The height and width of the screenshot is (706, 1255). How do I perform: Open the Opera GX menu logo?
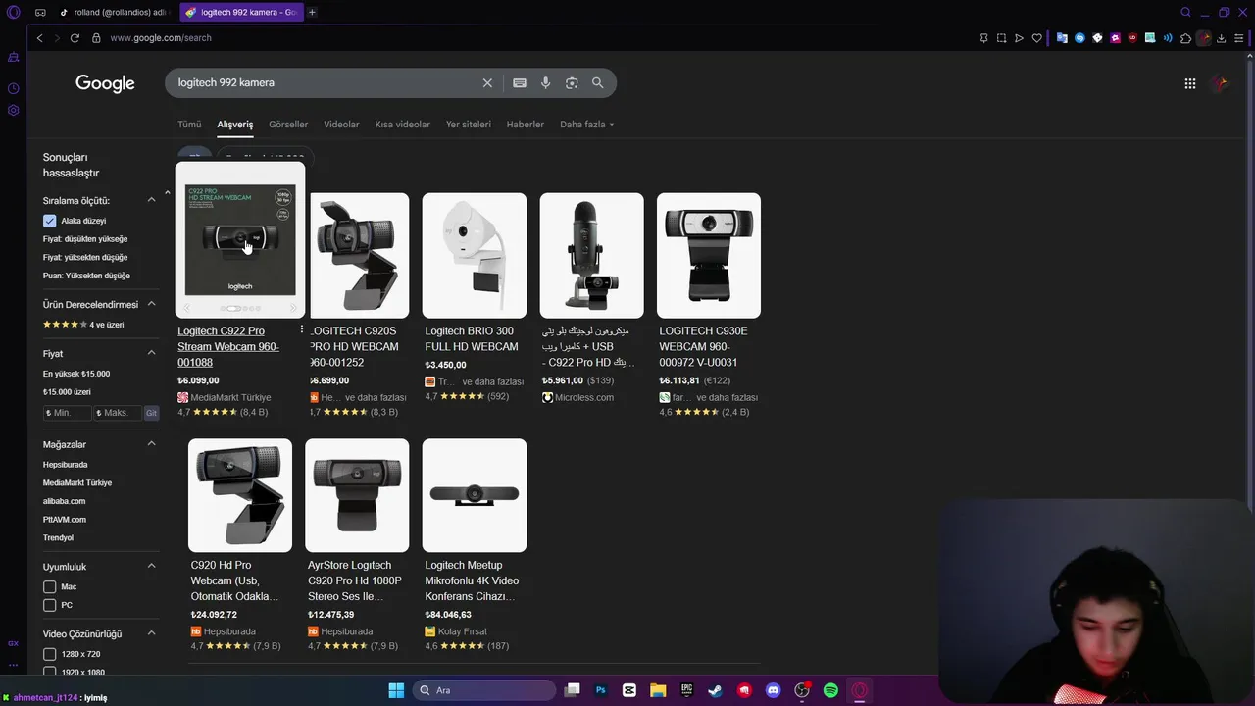tap(13, 13)
